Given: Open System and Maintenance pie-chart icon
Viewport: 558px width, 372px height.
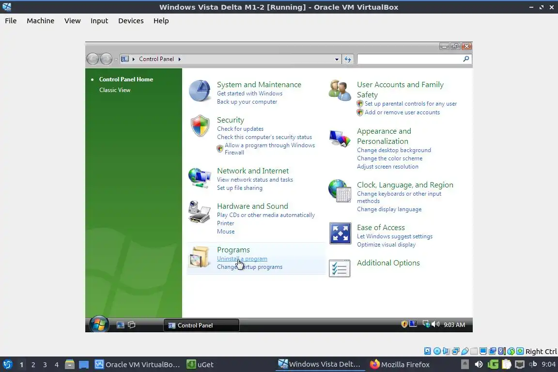Looking at the screenshot, I should 199,91.
